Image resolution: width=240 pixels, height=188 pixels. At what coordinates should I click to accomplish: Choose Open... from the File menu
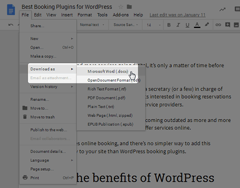pos(48,47)
